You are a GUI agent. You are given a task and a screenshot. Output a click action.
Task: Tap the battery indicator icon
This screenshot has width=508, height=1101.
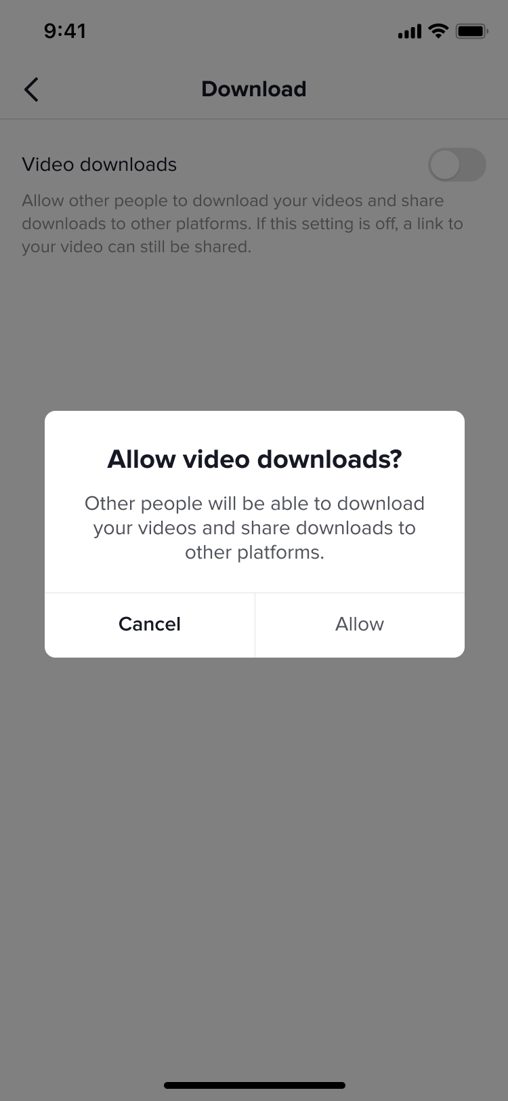pyautogui.click(x=472, y=31)
